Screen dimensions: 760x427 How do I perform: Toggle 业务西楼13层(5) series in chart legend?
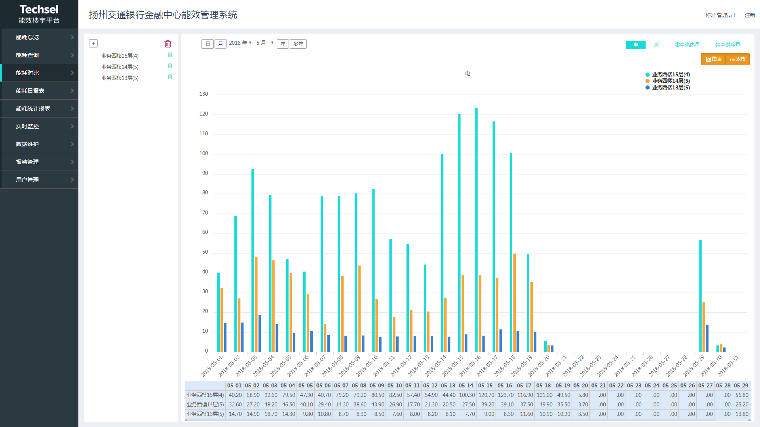[671, 88]
